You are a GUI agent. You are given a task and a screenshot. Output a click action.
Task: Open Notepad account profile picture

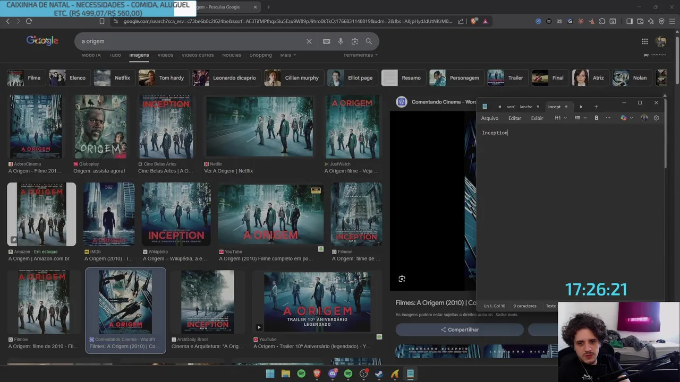point(644,118)
